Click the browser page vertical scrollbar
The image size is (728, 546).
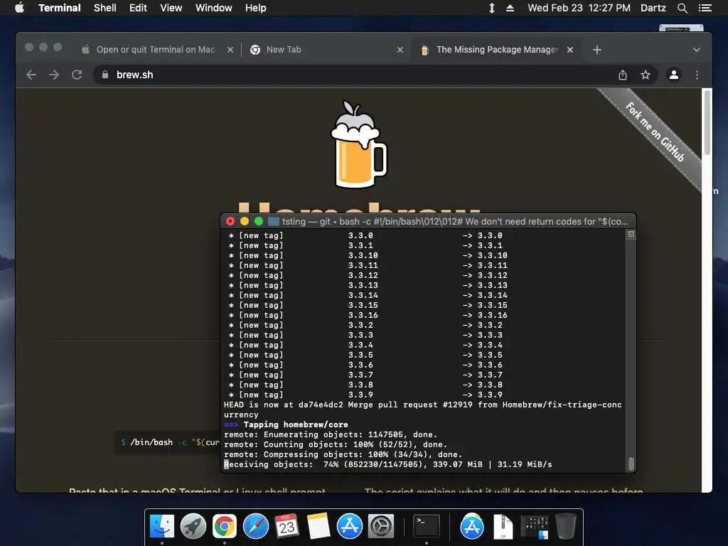pos(707,122)
